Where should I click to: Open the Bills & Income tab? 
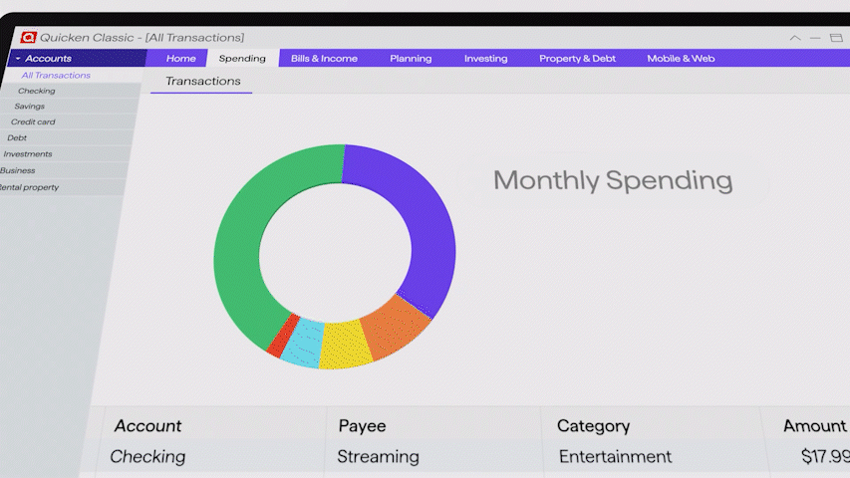(324, 58)
